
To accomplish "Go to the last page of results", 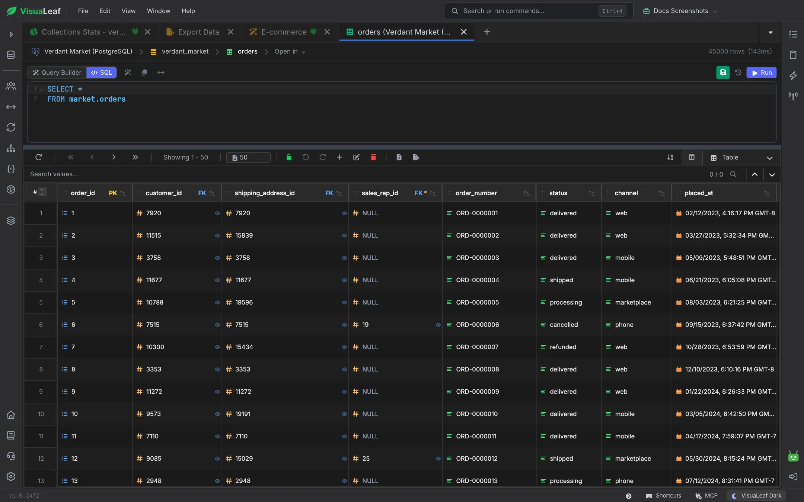I will pos(135,157).
